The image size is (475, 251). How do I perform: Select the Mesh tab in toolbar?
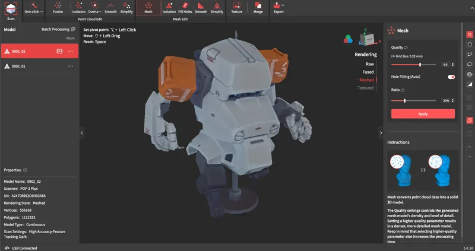tap(148, 8)
